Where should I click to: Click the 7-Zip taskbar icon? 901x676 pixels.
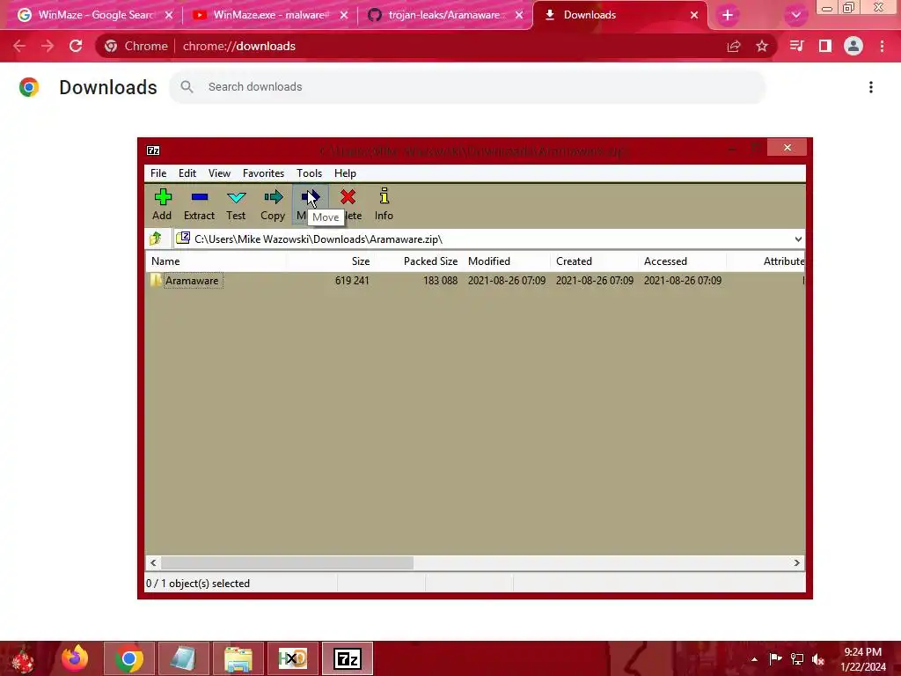coord(347,658)
